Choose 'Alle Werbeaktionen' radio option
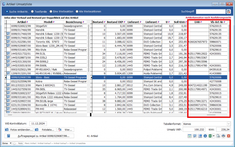 77,11
